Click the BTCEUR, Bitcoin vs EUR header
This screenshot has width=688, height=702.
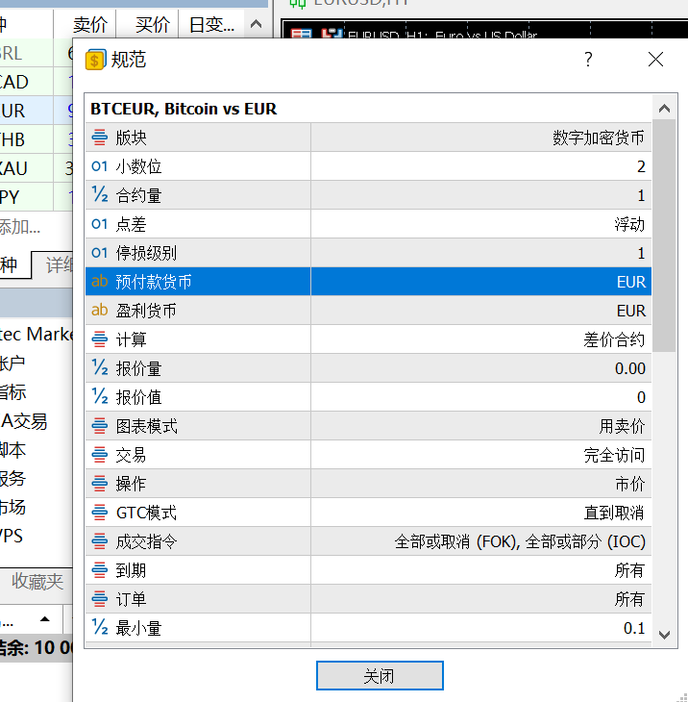(x=184, y=109)
